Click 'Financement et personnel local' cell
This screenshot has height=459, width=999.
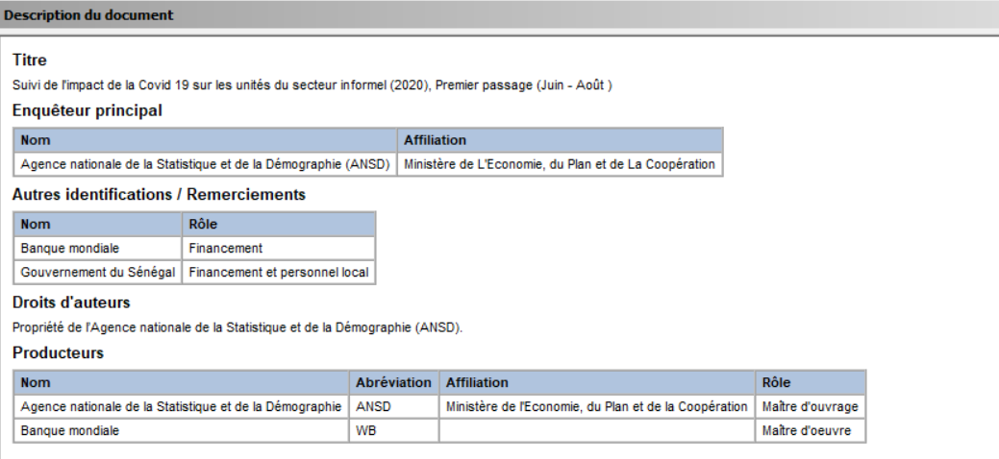tap(278, 273)
